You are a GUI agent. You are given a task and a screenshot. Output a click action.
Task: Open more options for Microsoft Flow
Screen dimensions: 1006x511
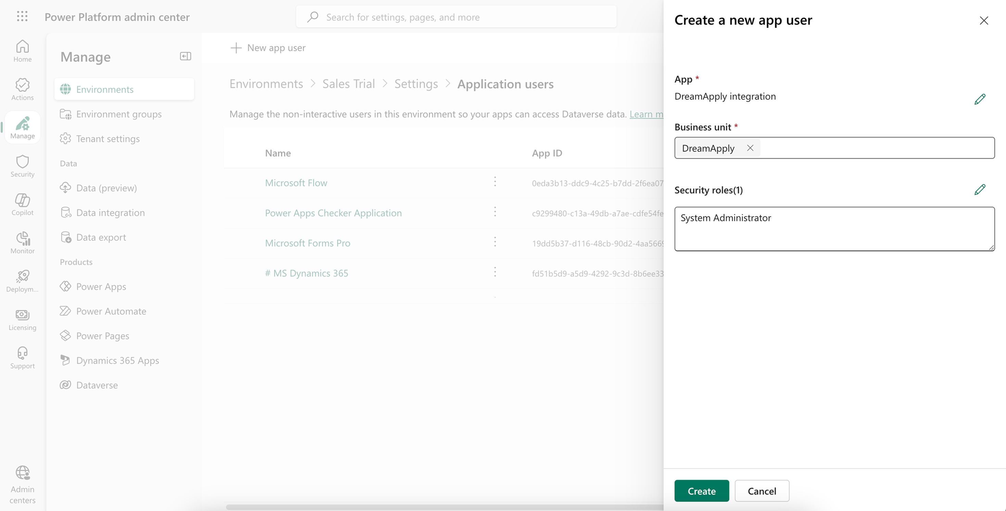tap(495, 181)
